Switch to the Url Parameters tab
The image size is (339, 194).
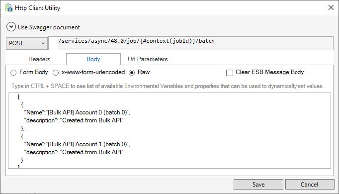148,59
